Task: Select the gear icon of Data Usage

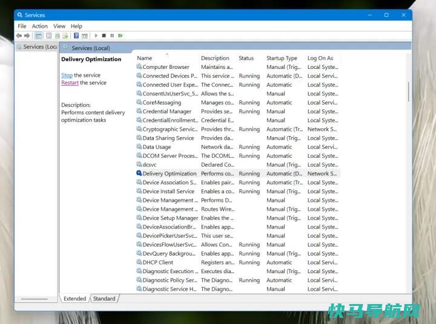Action: click(139, 147)
